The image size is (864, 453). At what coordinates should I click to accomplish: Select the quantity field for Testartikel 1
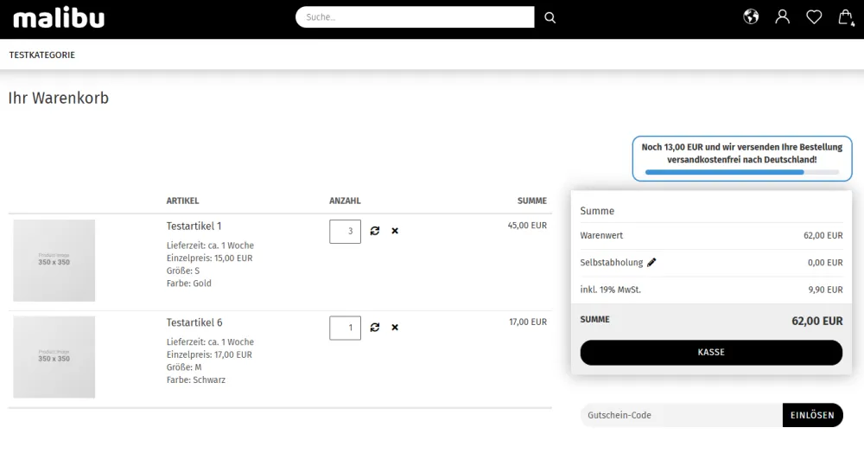tap(345, 232)
